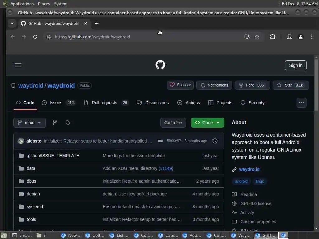Bookmark this page with the star icon

(x=257, y=37)
